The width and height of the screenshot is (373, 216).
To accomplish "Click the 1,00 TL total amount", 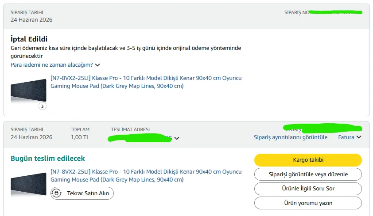I will coord(80,137).
